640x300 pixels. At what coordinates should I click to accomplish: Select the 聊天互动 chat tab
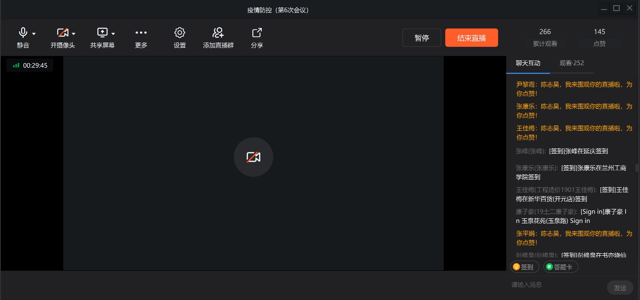(x=528, y=63)
